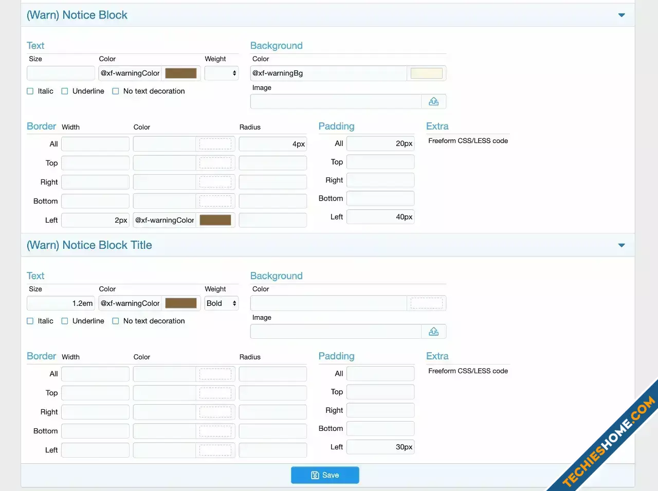Image resolution: width=658 pixels, height=491 pixels.
Task: Check No text decoration in Notice Block
Action: 116,91
